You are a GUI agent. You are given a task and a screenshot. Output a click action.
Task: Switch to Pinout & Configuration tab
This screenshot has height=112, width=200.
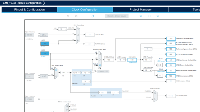coord(29,10)
